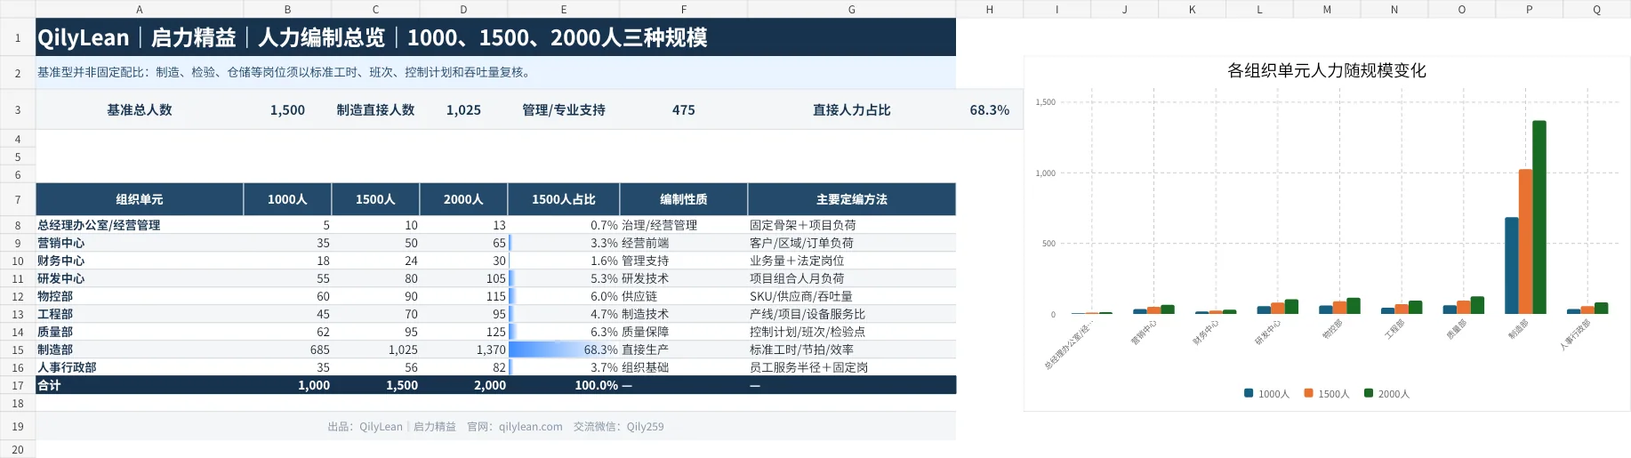Viewport: 1631px width, 458px height.
Task: Click the 685 value in 制造部 row
Action: pyautogui.click(x=287, y=350)
